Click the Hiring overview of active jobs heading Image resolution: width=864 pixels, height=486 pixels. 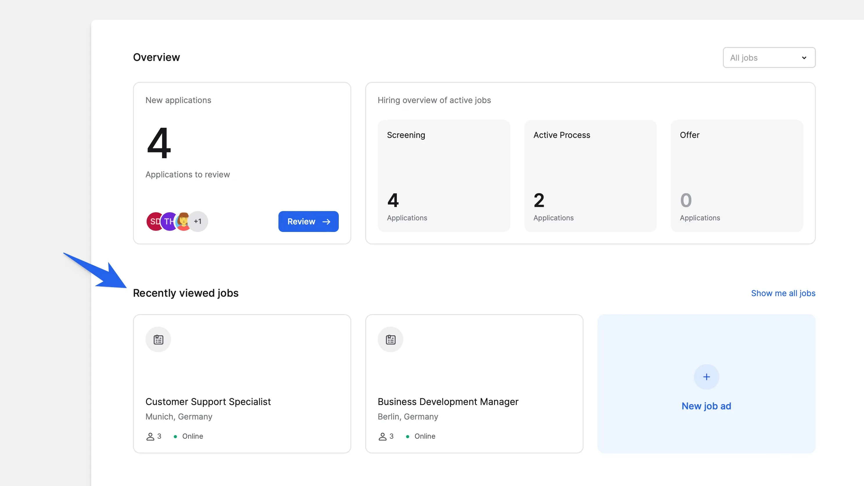(x=434, y=100)
